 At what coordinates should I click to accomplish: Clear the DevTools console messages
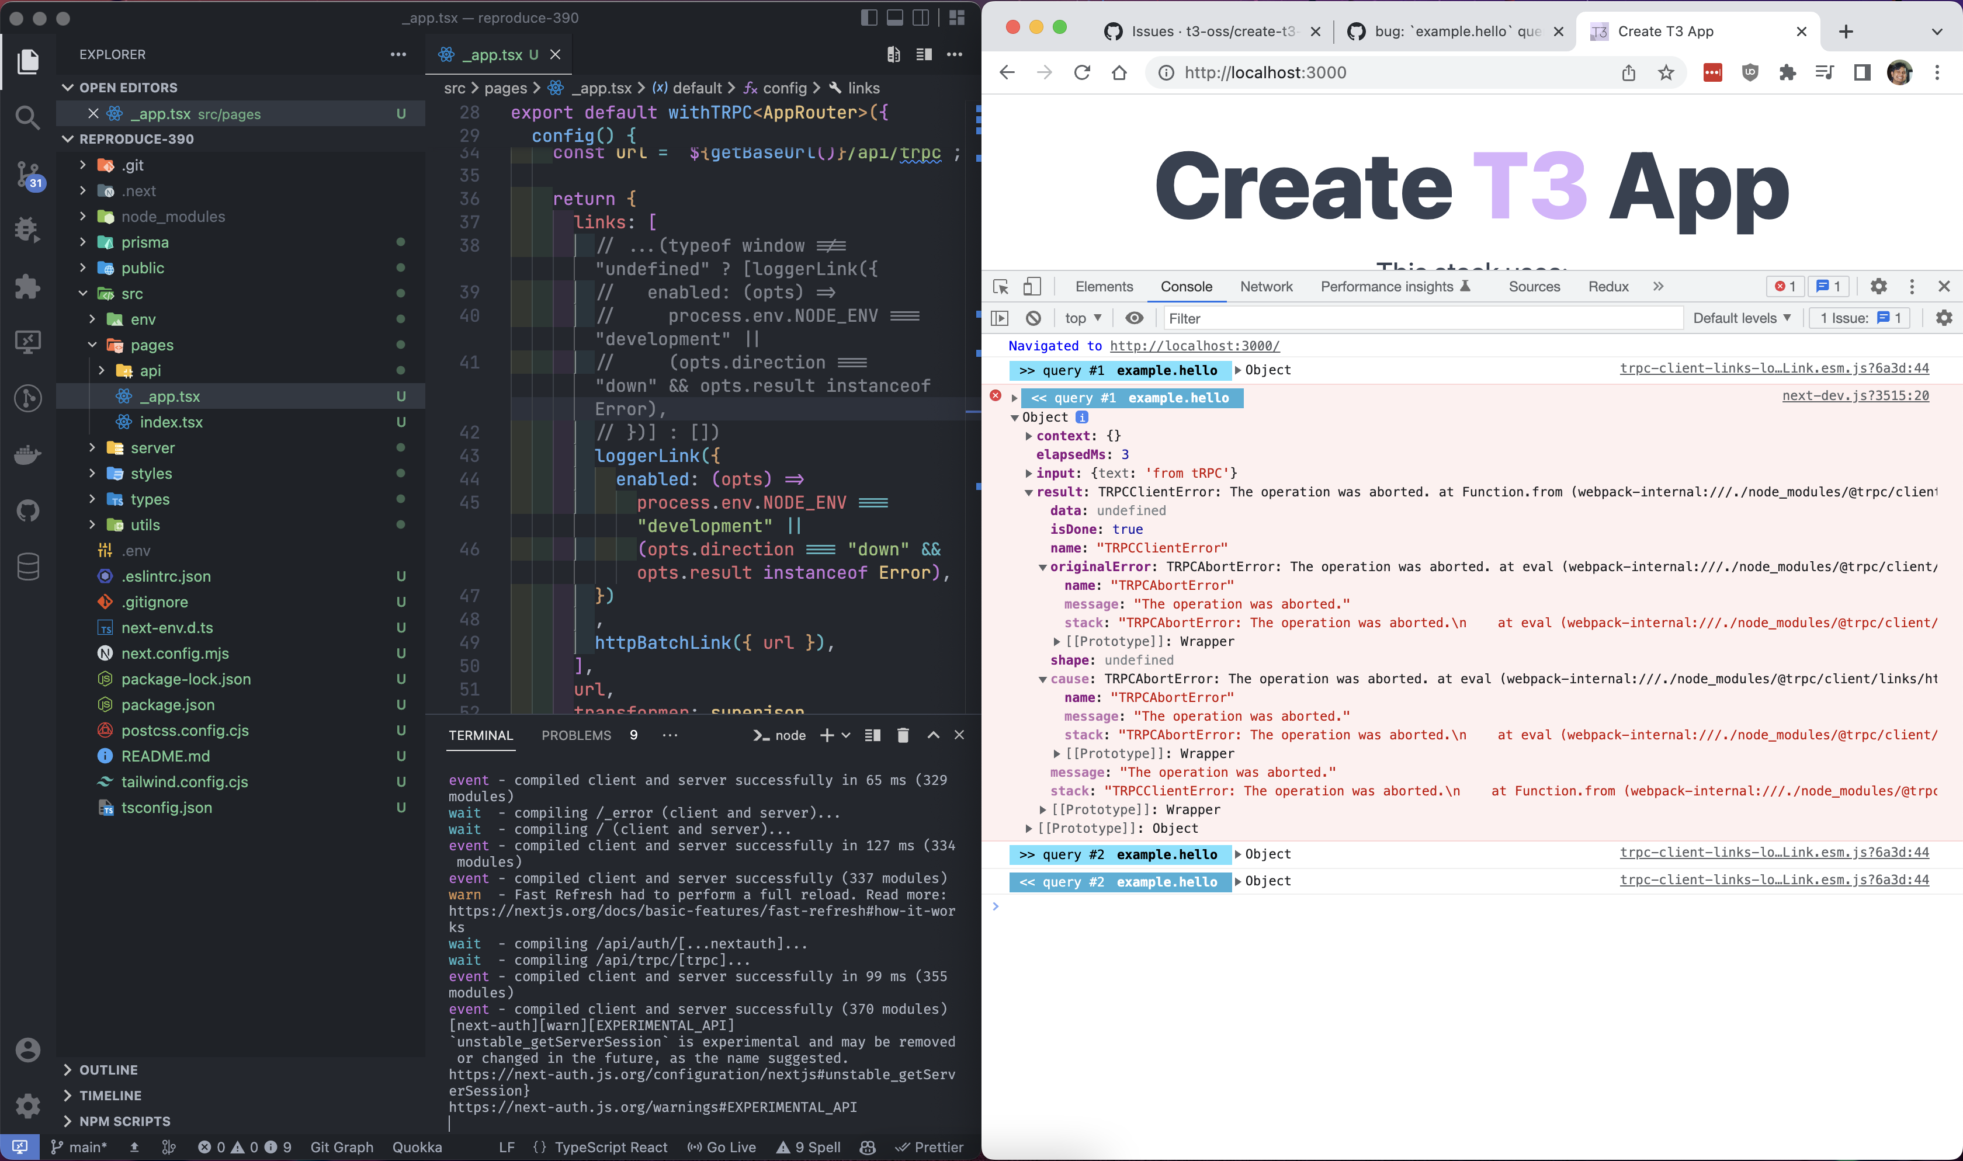pos(1034,318)
